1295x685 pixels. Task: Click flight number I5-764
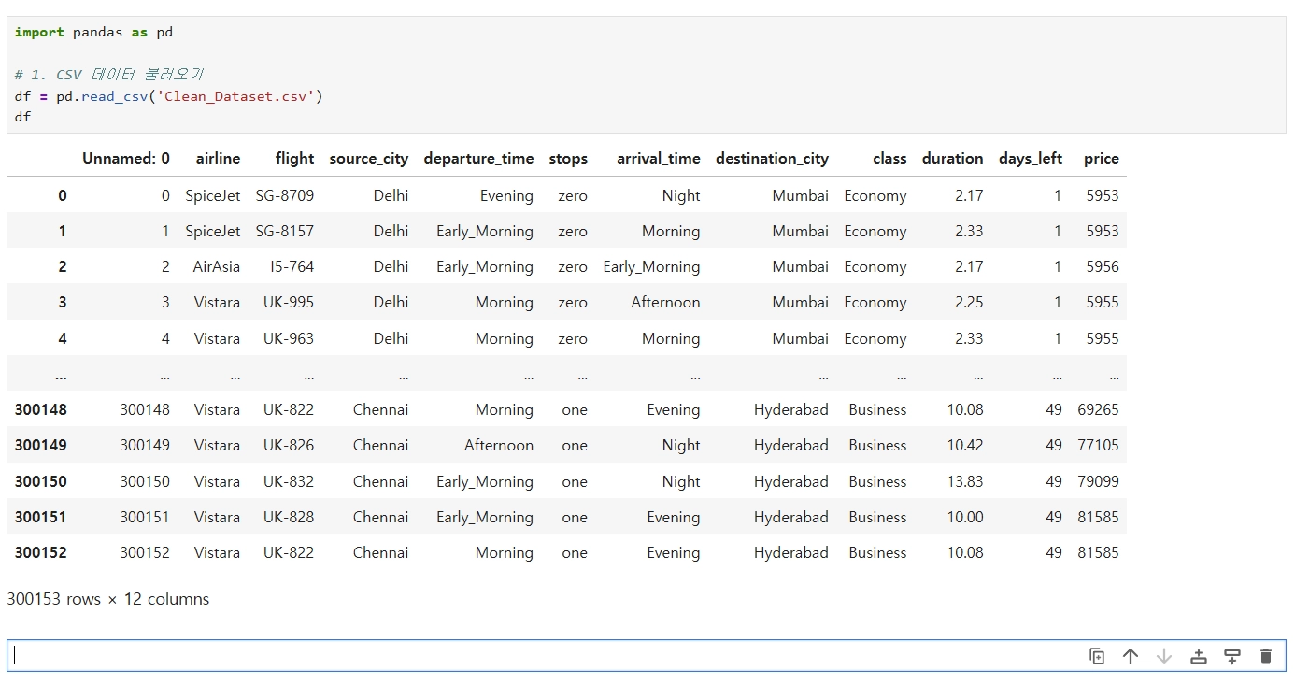pyautogui.click(x=292, y=267)
